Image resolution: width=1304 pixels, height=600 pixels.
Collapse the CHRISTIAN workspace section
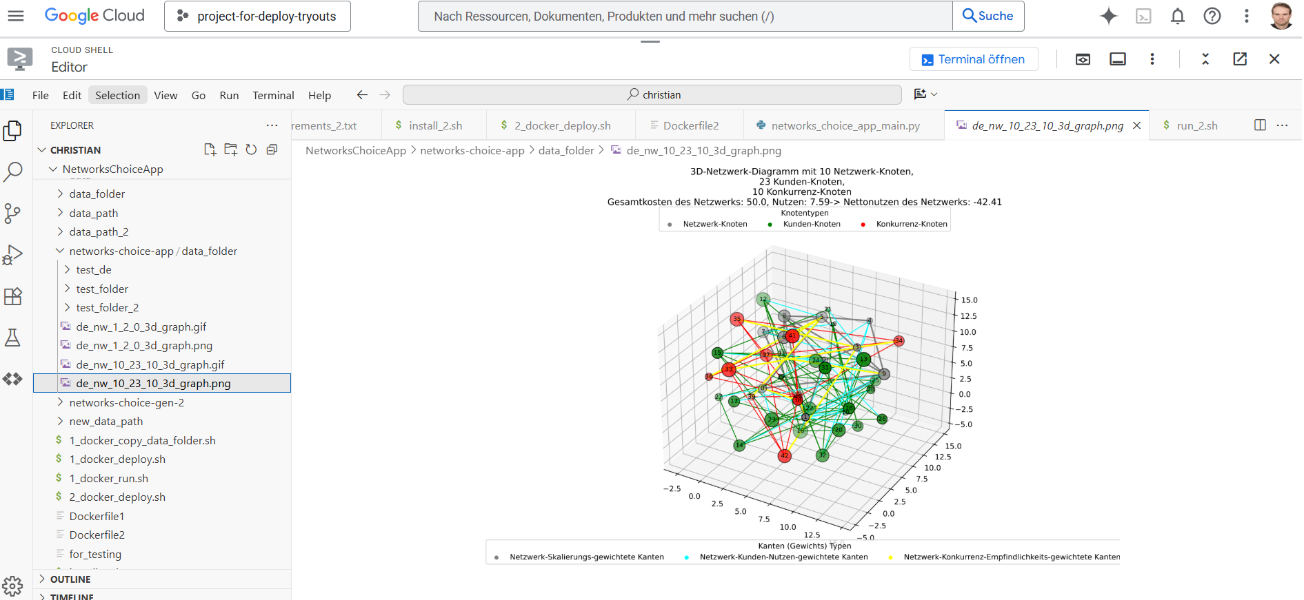pos(42,150)
